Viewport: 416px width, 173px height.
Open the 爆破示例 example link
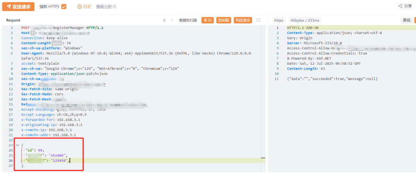point(104,7)
